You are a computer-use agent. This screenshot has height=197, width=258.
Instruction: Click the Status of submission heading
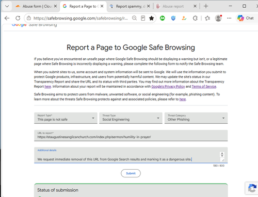58,190
